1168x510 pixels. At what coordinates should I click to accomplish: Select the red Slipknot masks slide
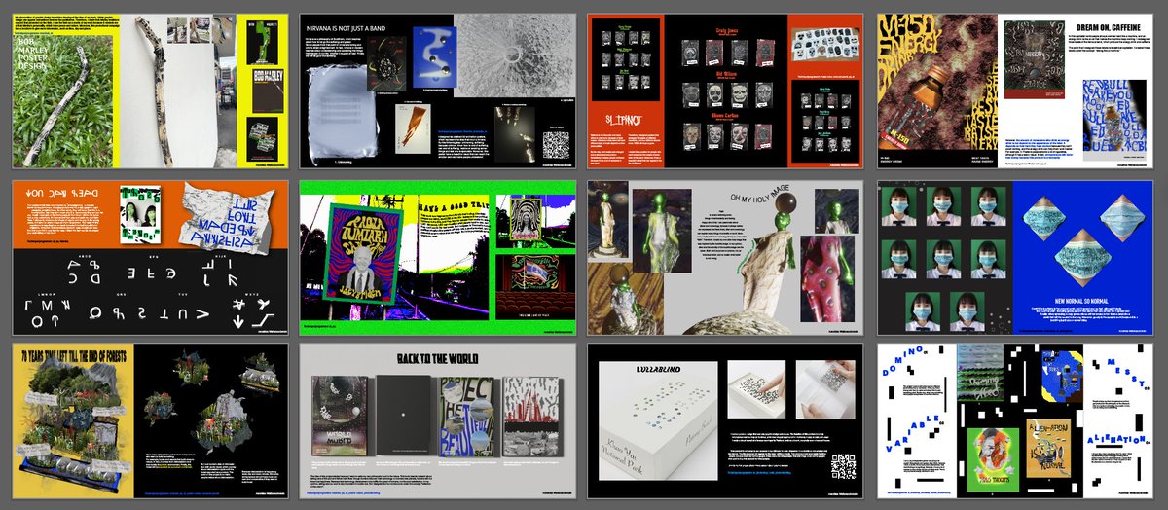point(725,91)
